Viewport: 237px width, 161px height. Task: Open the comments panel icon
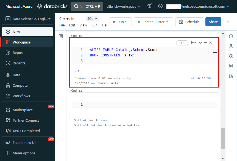pyautogui.click(x=231, y=36)
